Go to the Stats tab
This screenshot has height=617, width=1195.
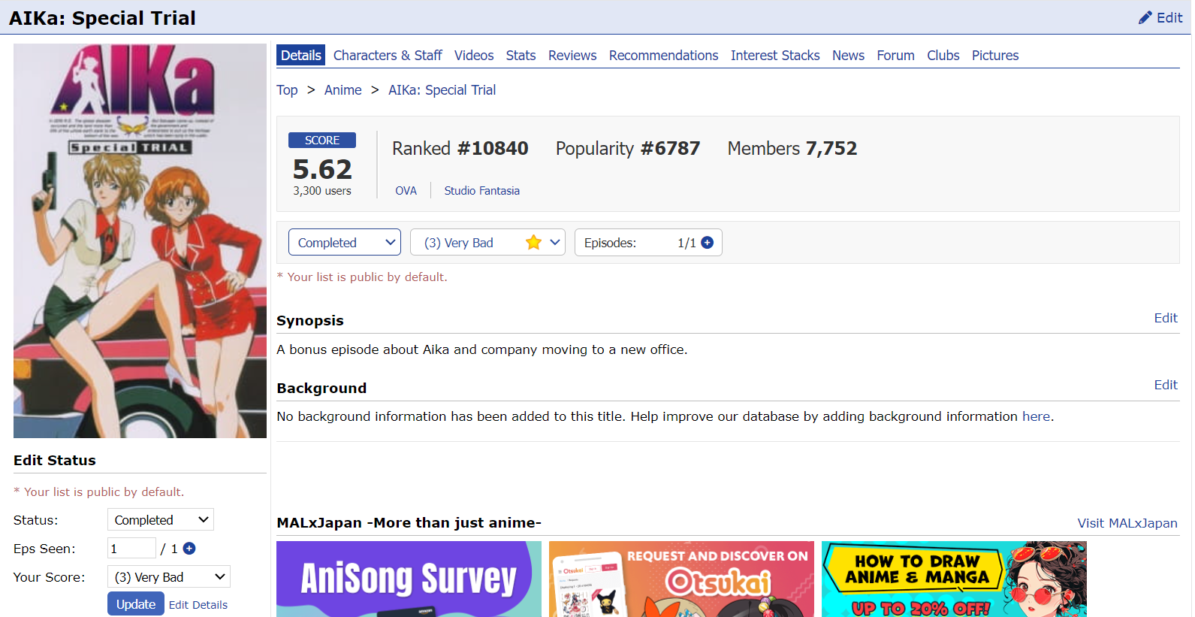point(521,55)
